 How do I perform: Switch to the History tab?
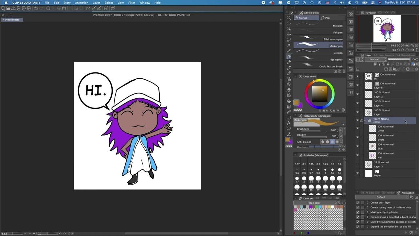389,193
